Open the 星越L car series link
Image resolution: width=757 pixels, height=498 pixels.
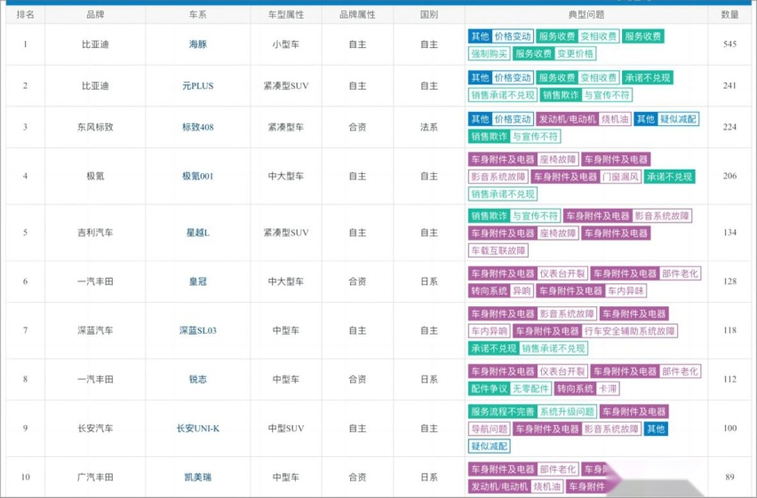coord(198,233)
